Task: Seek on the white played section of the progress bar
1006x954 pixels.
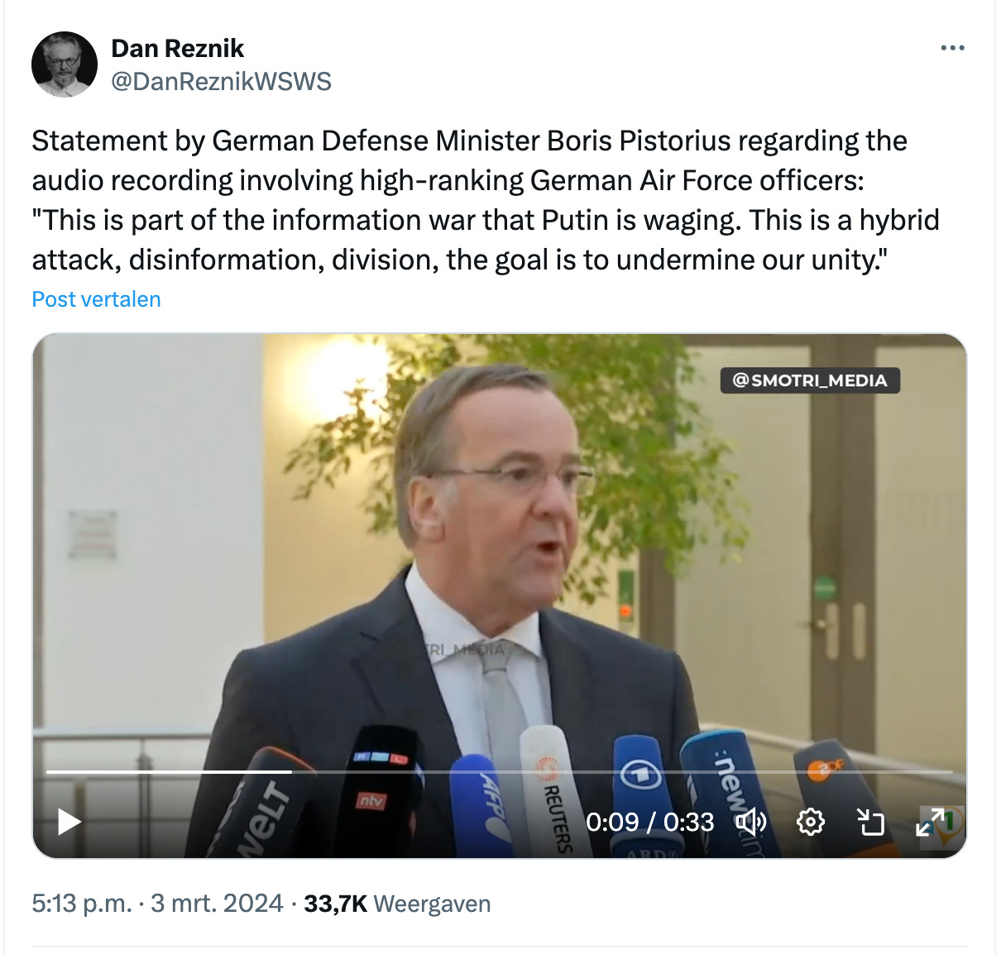Action: coord(169,771)
